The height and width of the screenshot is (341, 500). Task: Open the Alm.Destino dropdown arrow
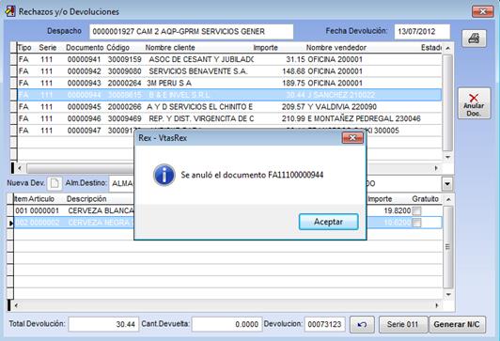tap(447, 184)
